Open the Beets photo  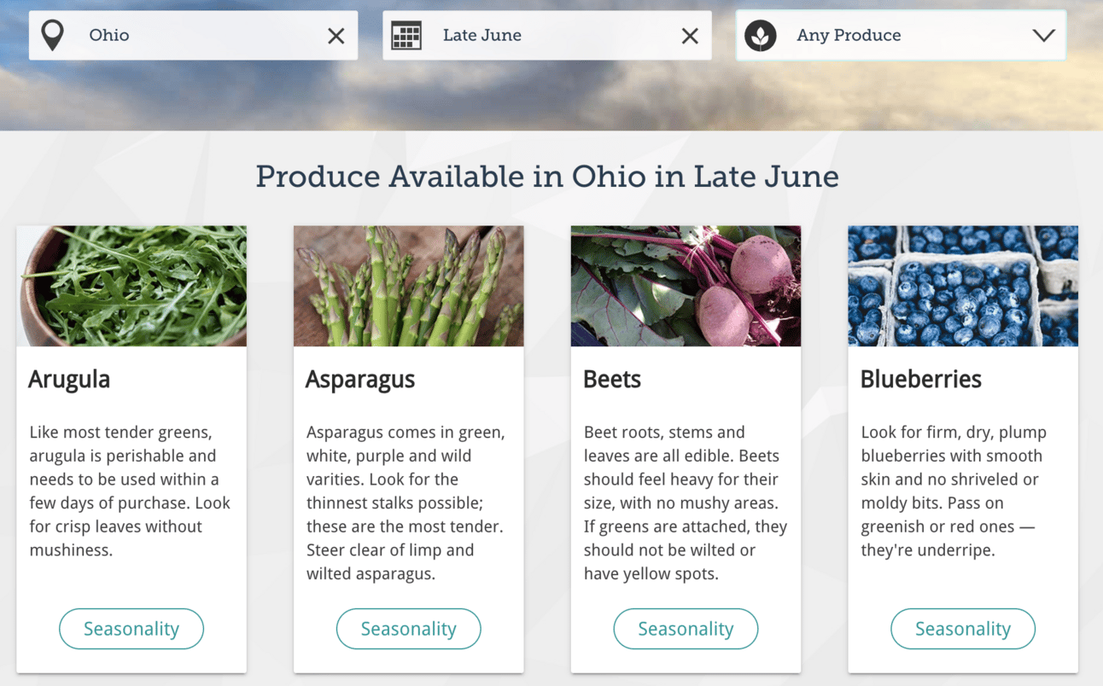(x=686, y=286)
